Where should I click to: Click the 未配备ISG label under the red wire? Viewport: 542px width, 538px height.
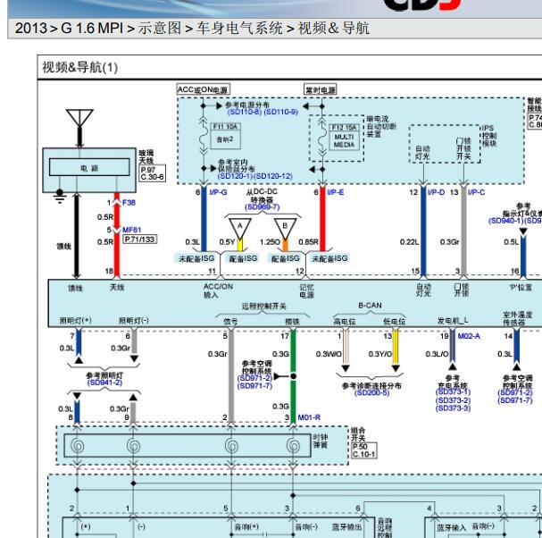pos(329,258)
